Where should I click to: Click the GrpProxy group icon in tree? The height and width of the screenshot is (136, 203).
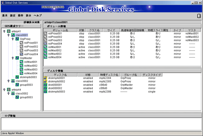pyautogui.click(x=17, y=39)
